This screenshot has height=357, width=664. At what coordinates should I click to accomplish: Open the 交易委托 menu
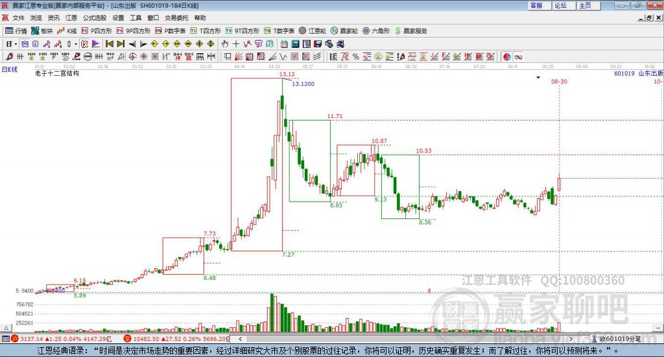[176, 17]
